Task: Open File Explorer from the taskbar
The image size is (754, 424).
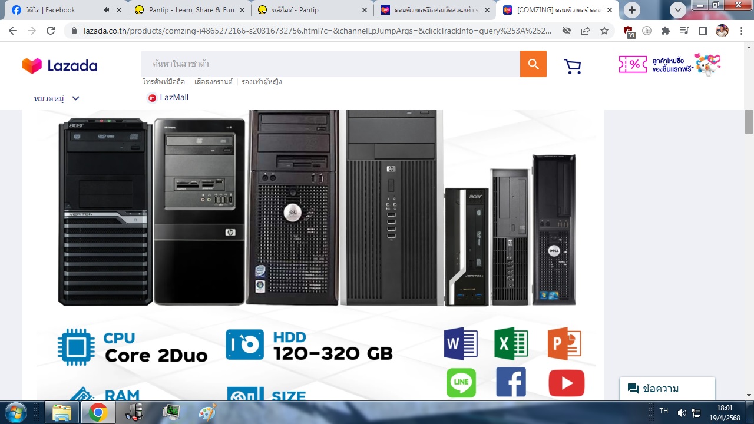Action: click(62, 413)
